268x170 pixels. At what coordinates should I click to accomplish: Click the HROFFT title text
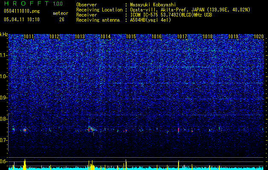tap(26, 3)
